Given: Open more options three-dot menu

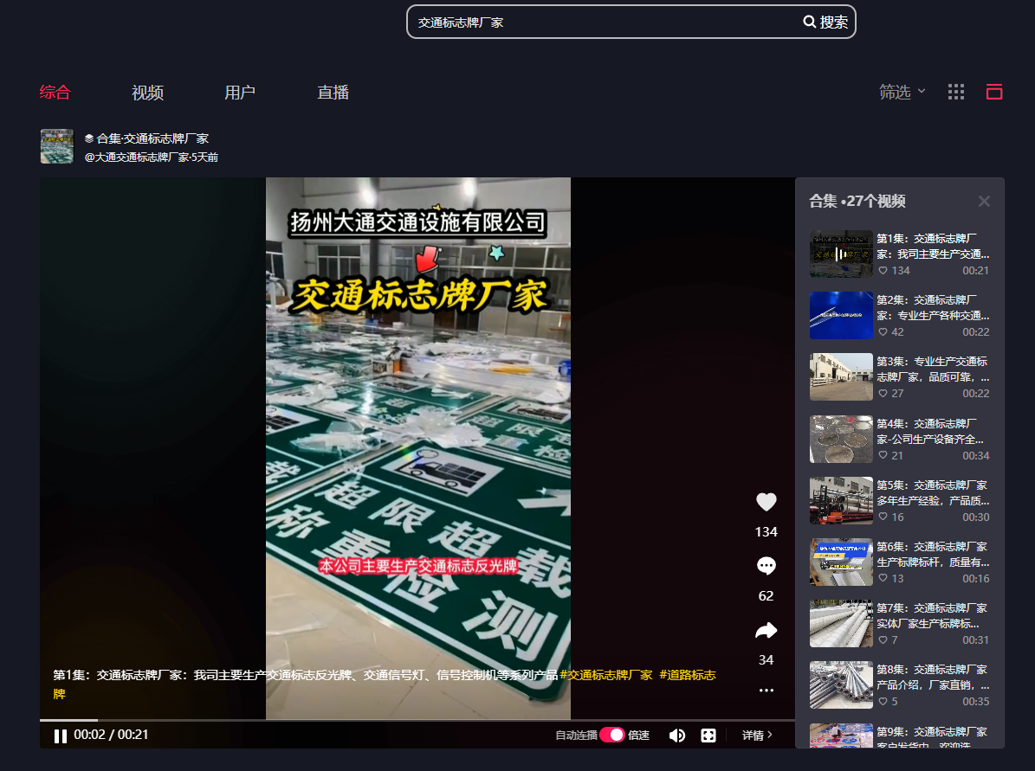Looking at the screenshot, I should click(766, 691).
